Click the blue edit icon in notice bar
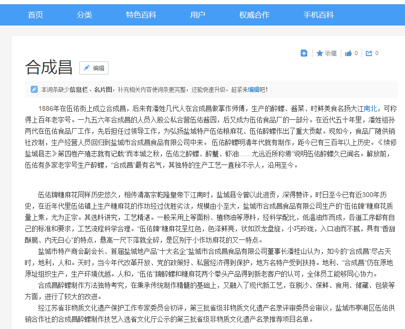The image size is (405, 329). pyautogui.click(x=34, y=89)
